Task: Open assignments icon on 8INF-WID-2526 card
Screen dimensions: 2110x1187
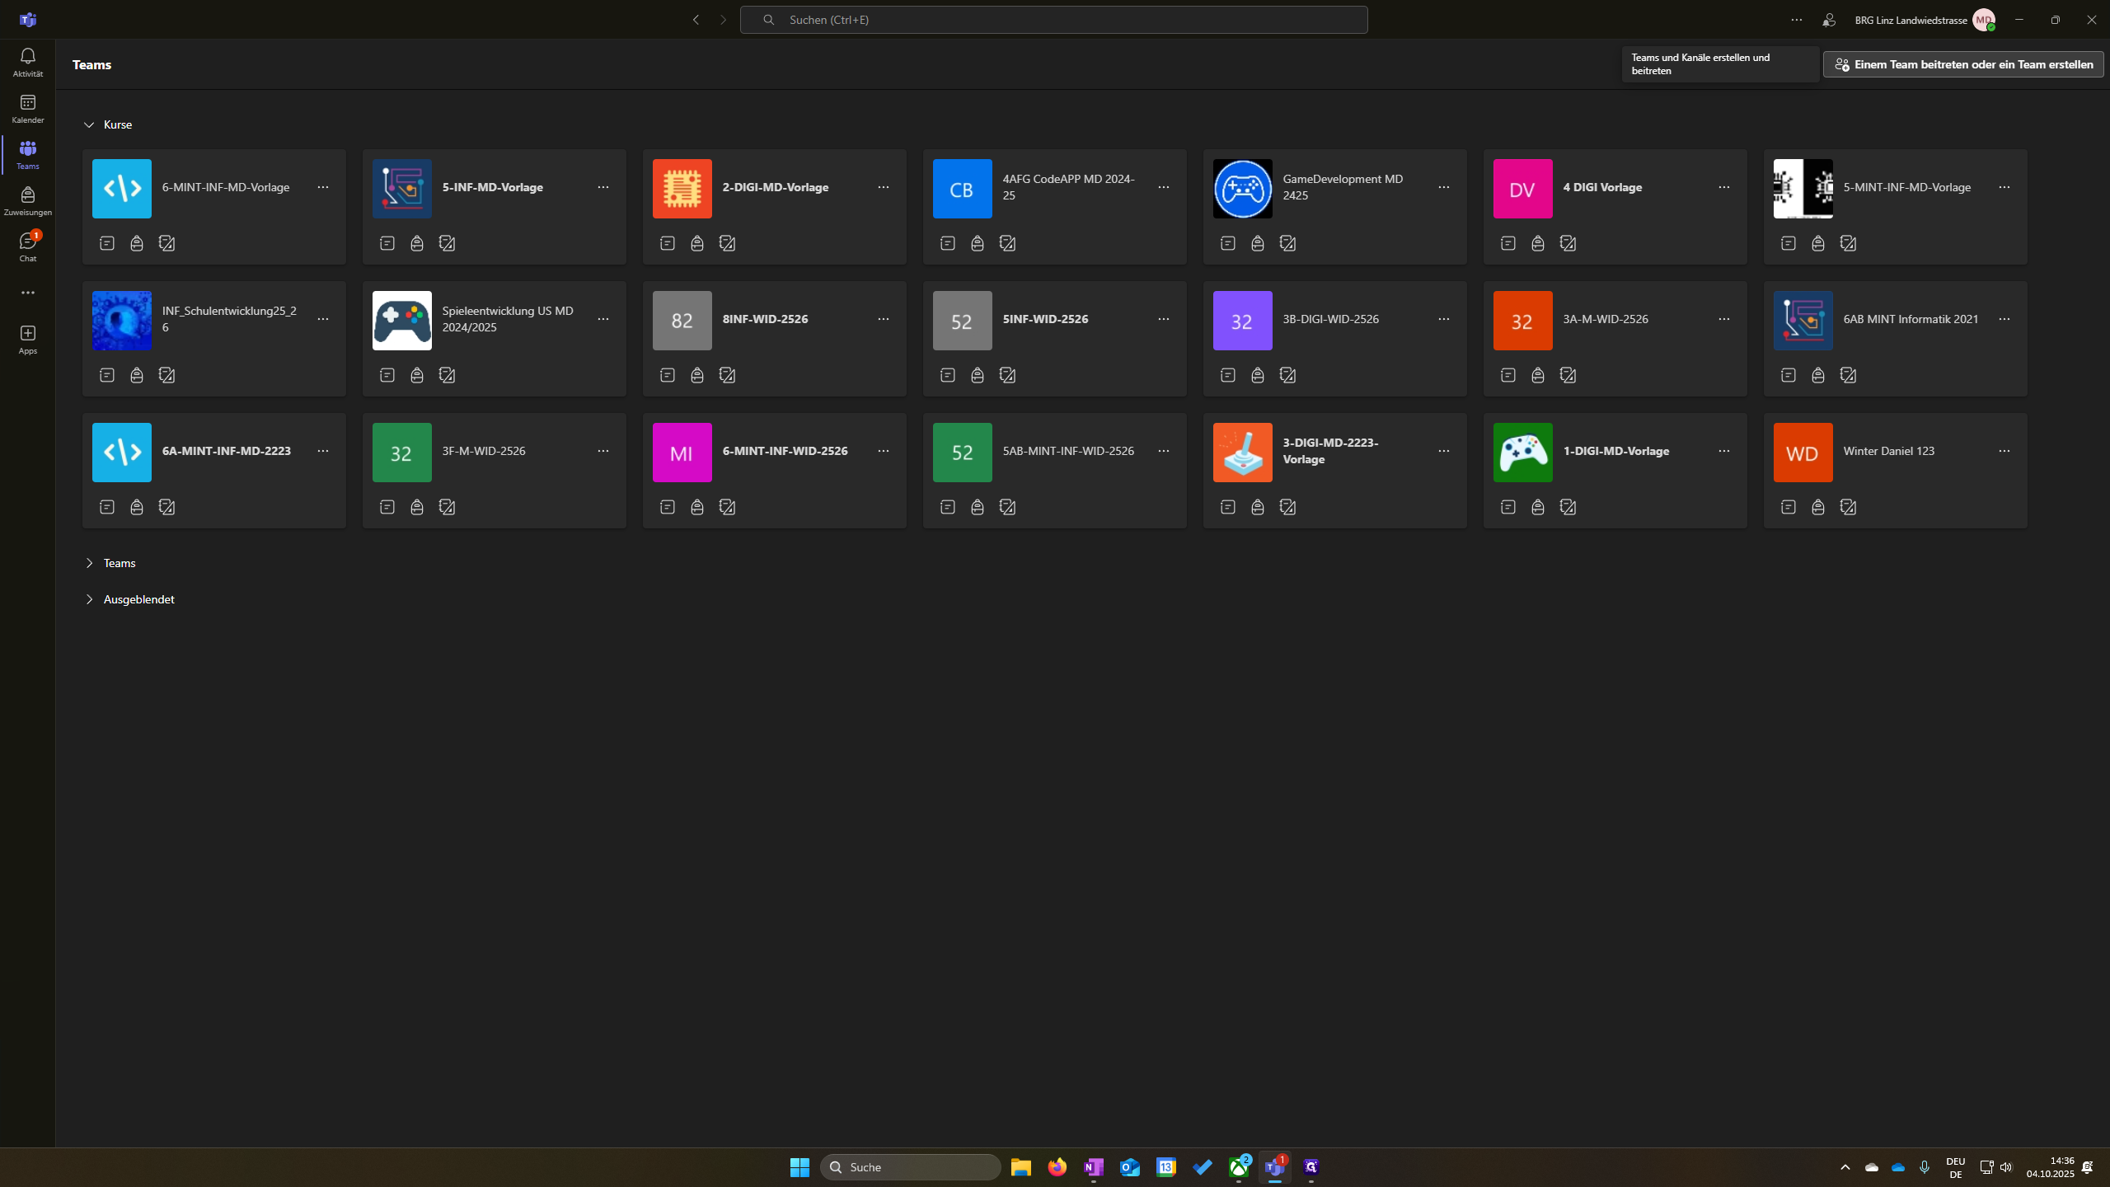Action: 697,375
